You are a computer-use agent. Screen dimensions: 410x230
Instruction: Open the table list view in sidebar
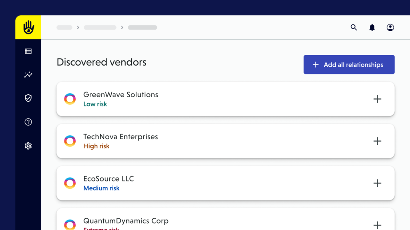point(28,51)
